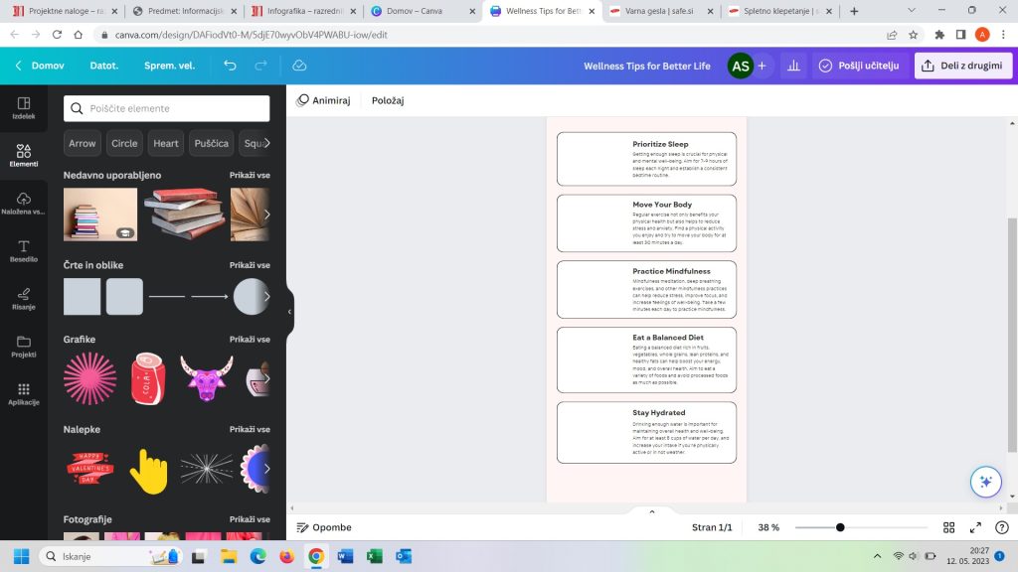Open the Risanje drawing tool
This screenshot has height=572, width=1018.
(x=24, y=298)
